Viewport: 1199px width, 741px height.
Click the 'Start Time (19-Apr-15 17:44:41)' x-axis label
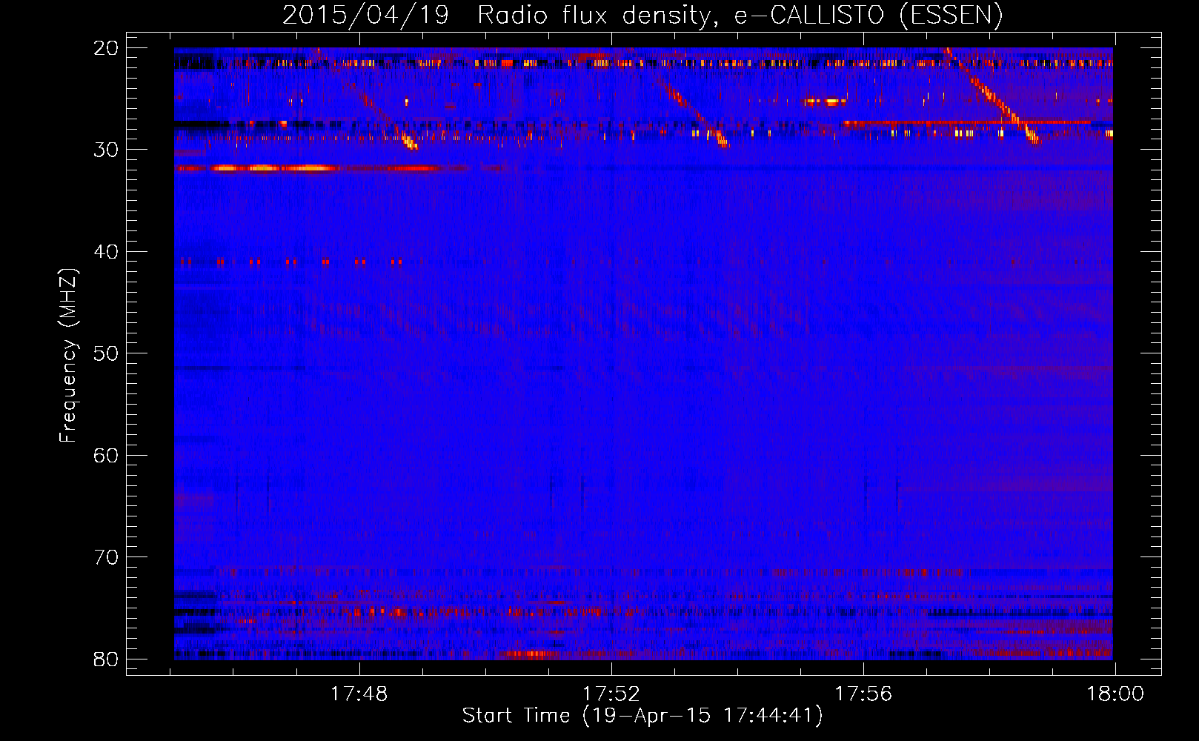click(642, 716)
